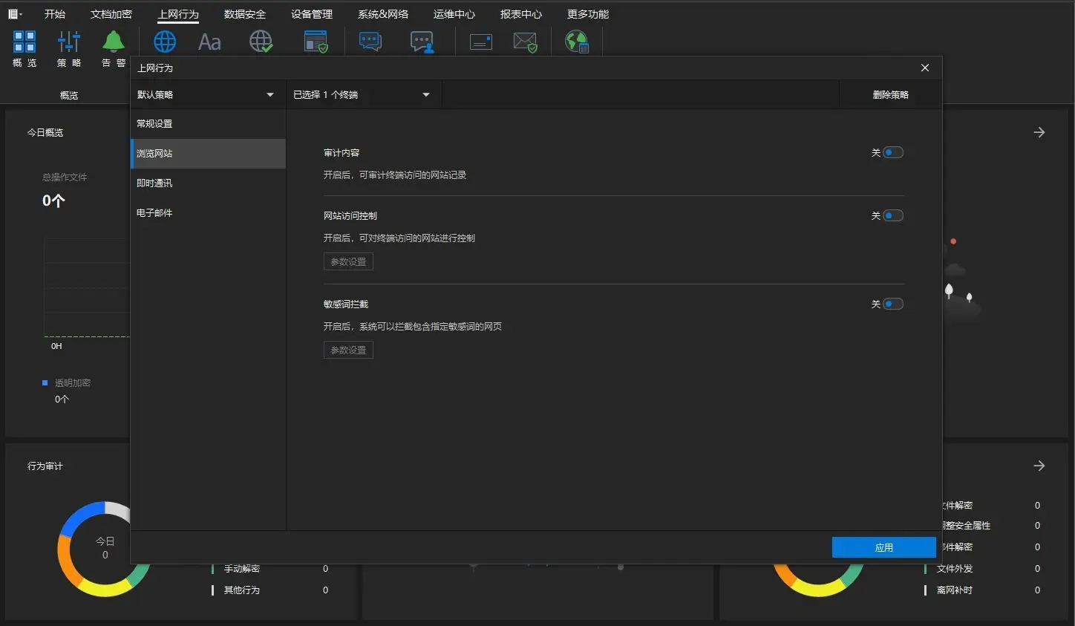Image resolution: width=1075 pixels, height=626 pixels.
Task: Click the globe with green checkmark icon
Action: point(261,42)
